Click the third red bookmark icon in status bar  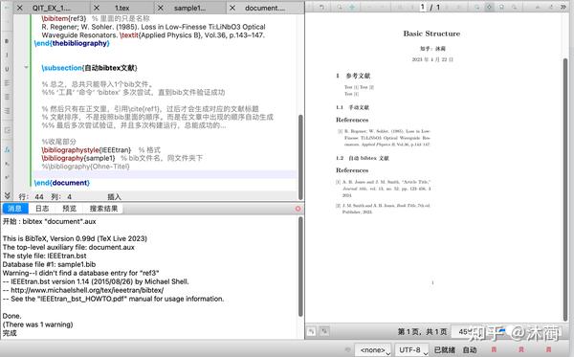coord(548,350)
